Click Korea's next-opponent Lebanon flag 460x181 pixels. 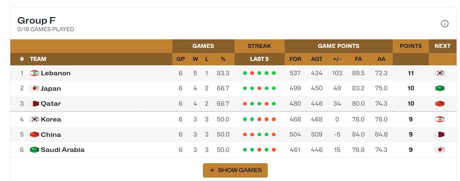coord(440,119)
